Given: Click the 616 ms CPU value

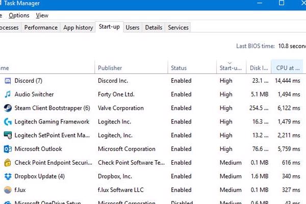Looking at the screenshot, I should (x=291, y=163).
